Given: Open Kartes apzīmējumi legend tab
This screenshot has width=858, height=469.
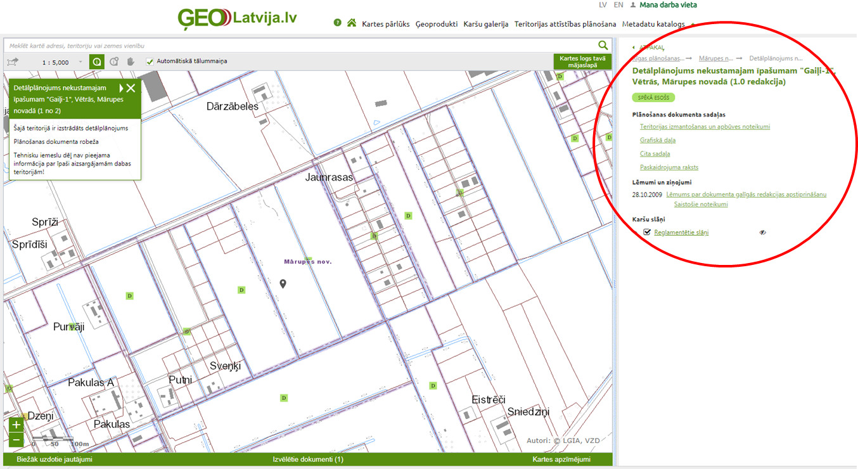Looking at the screenshot, I should pos(561,459).
